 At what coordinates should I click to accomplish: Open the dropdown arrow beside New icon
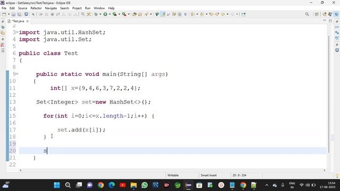pyautogui.click(x=8, y=14)
